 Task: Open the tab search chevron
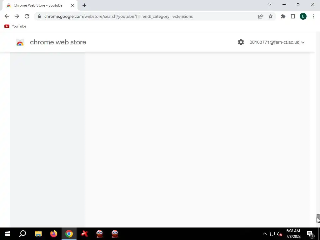(x=270, y=4)
